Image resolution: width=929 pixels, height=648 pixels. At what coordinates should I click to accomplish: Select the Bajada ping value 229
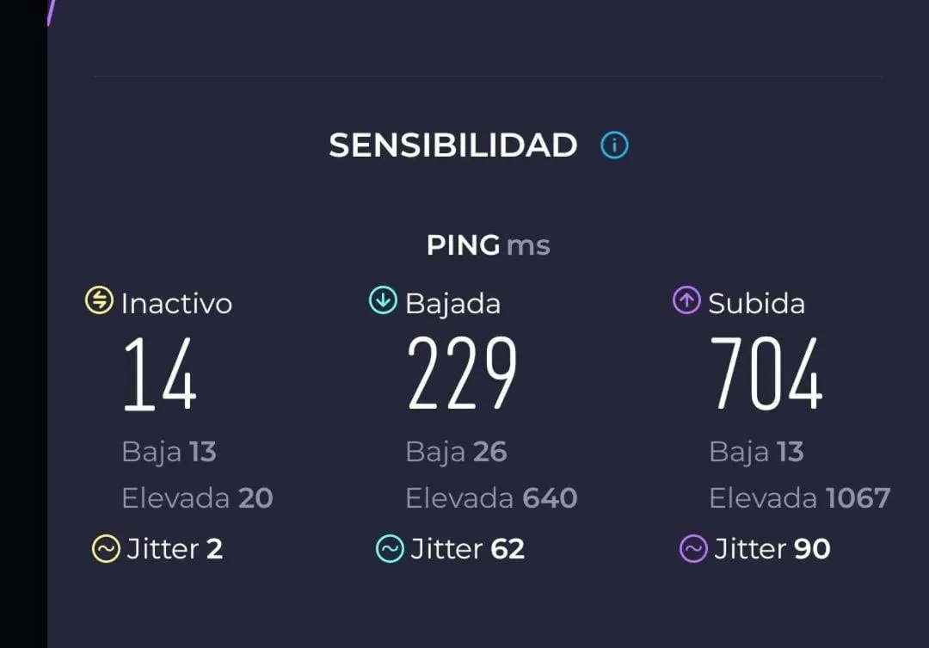point(462,374)
